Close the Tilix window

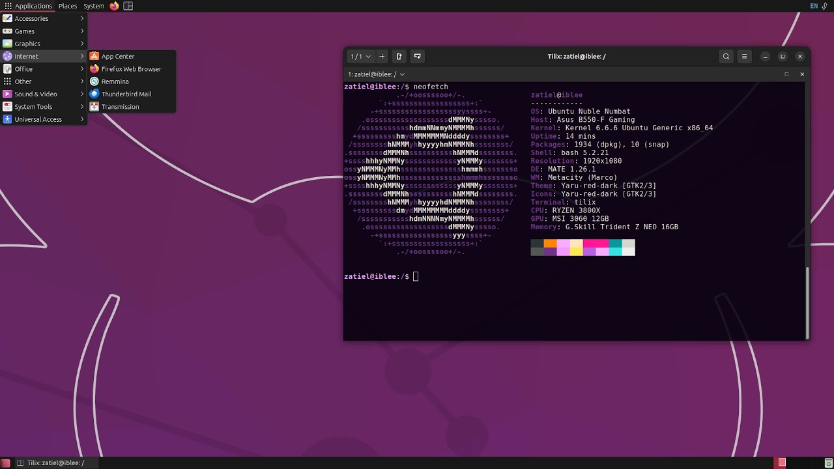coord(800,57)
